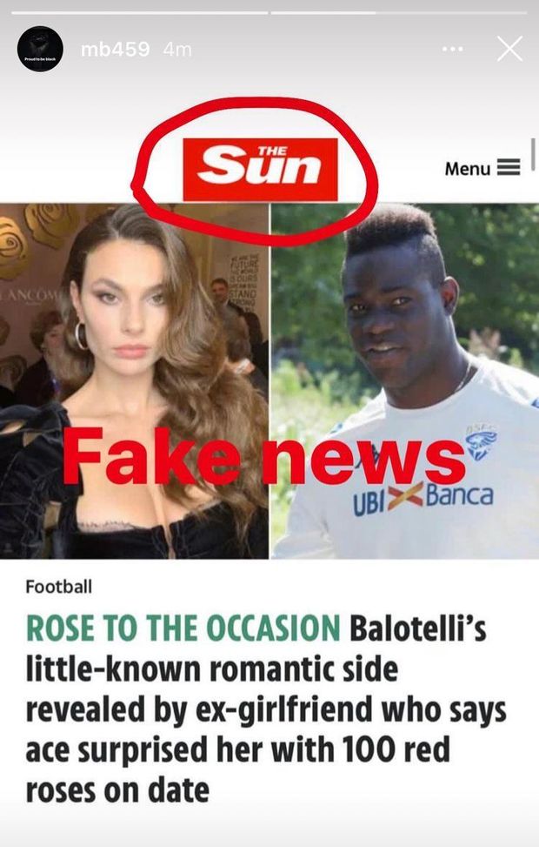Click The Sun logo
The width and height of the screenshot is (539, 847).
click(260, 169)
